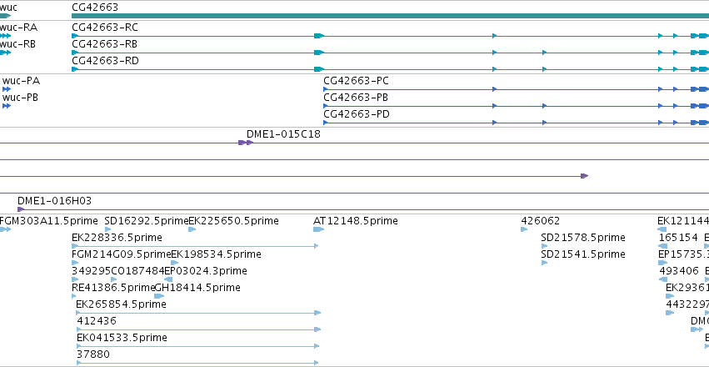The width and height of the screenshot is (709, 367).
Task: Click the CG42663-PD protein label
Action: tap(357, 114)
